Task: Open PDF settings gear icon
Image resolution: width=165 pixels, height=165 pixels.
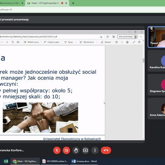Action: tap(139, 42)
